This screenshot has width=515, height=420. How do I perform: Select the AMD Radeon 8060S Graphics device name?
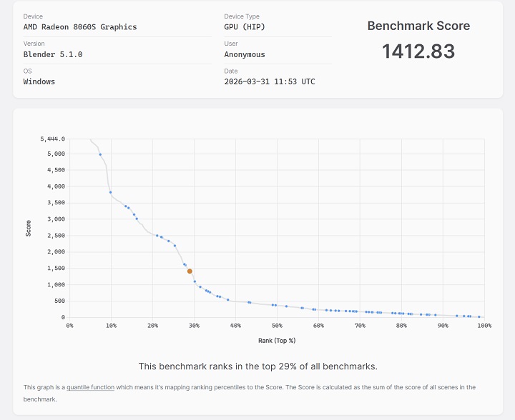80,27
